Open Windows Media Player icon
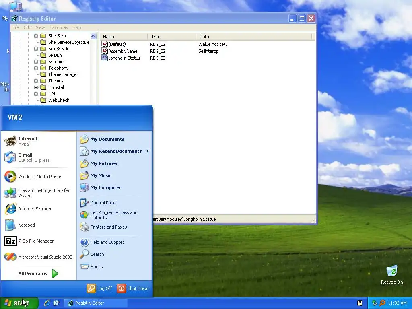 click(x=10, y=177)
